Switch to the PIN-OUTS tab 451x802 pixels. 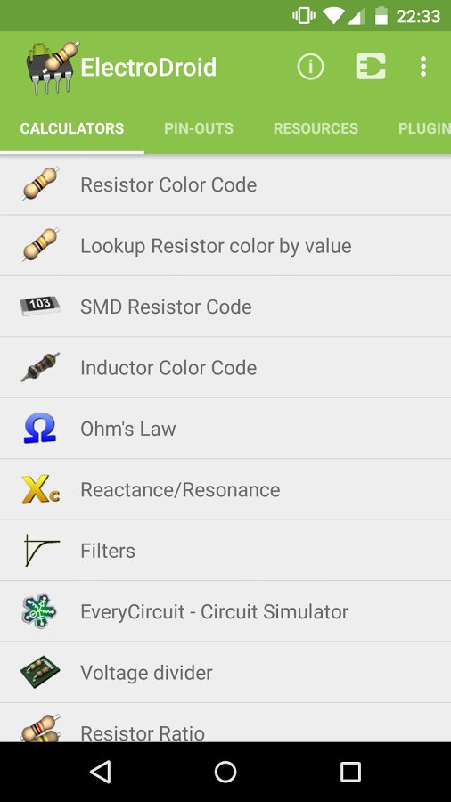pos(199,128)
